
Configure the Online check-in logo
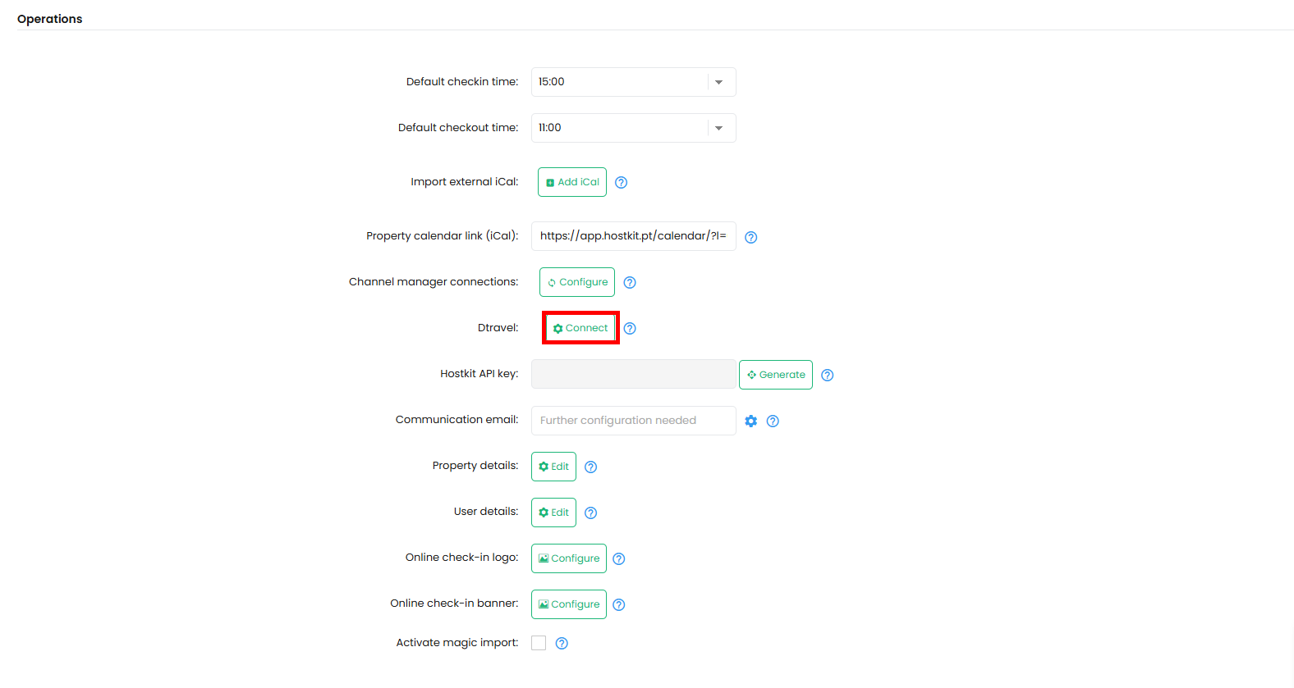coord(569,558)
